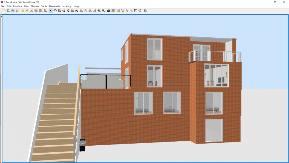
Task: Click the Redo arrow icon
Action: (27, 11)
